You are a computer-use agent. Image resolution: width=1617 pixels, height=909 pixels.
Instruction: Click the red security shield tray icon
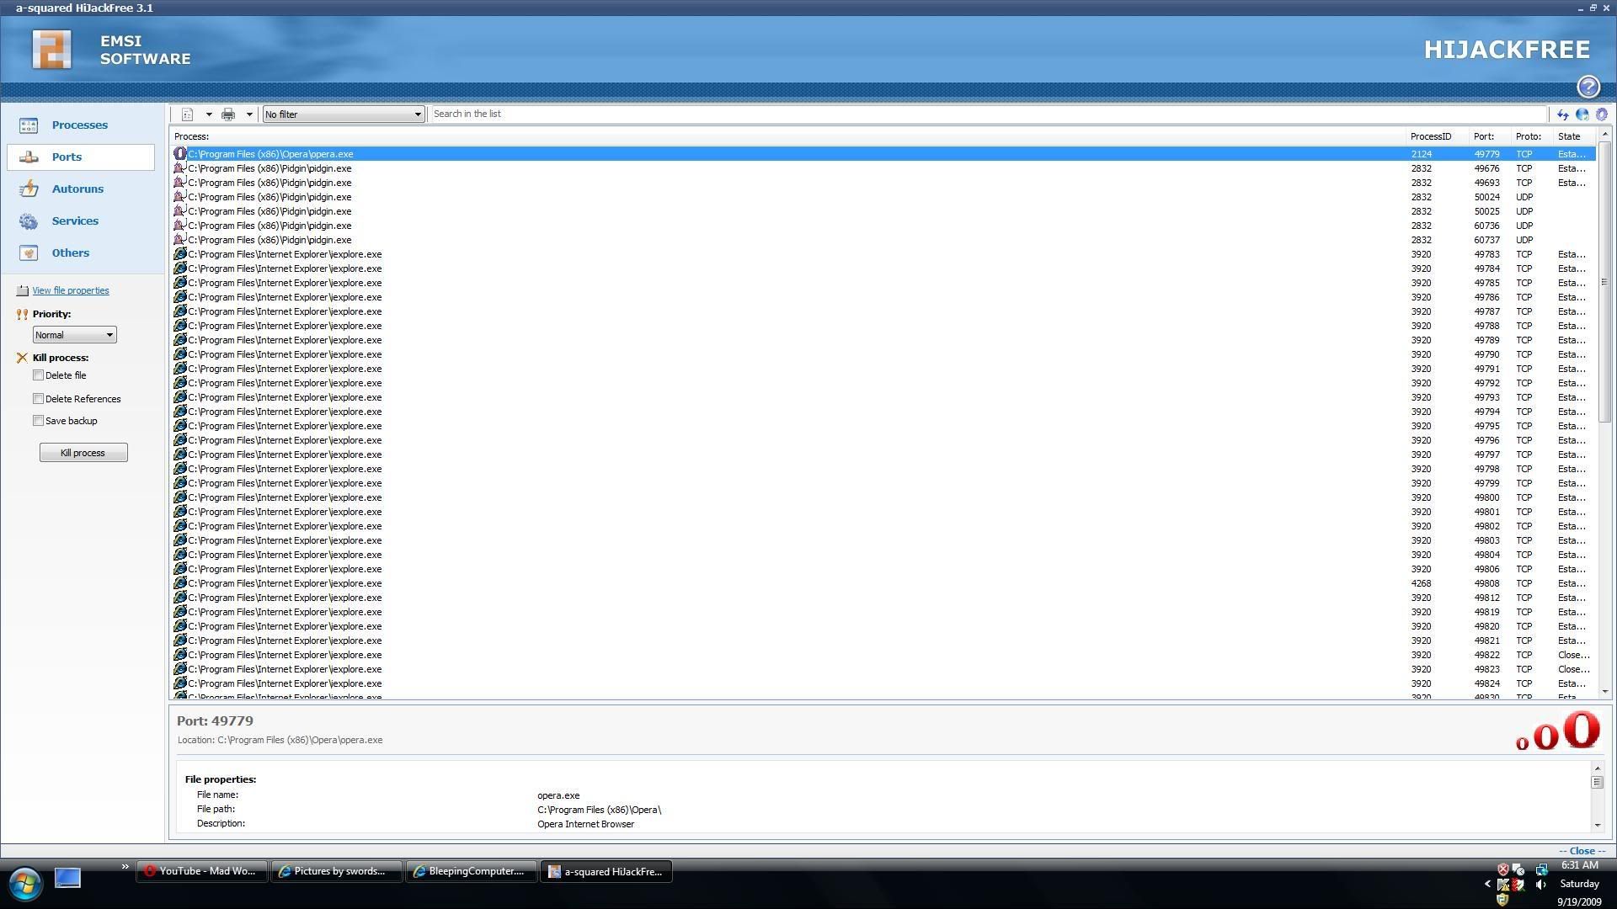1502,869
